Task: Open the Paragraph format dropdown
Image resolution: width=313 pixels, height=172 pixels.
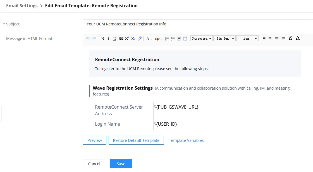Action: (x=201, y=39)
